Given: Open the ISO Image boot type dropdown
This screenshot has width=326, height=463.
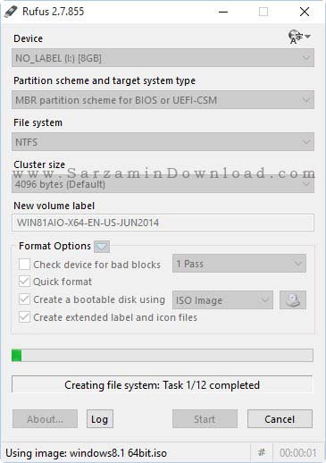Looking at the screenshot, I should click(222, 300).
